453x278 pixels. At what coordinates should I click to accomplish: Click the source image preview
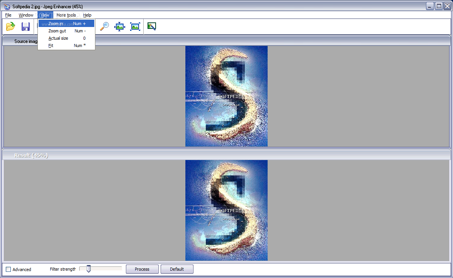(226, 96)
